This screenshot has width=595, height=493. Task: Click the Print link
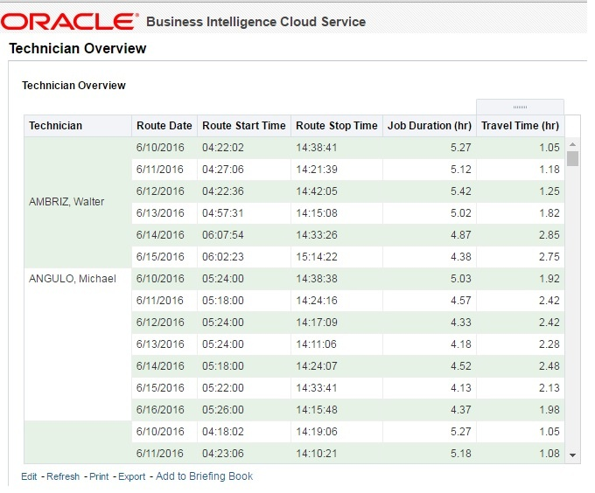coord(99,476)
